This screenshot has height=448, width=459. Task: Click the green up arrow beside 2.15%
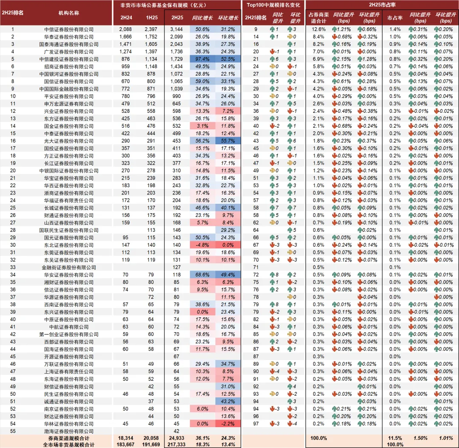coord(334,59)
